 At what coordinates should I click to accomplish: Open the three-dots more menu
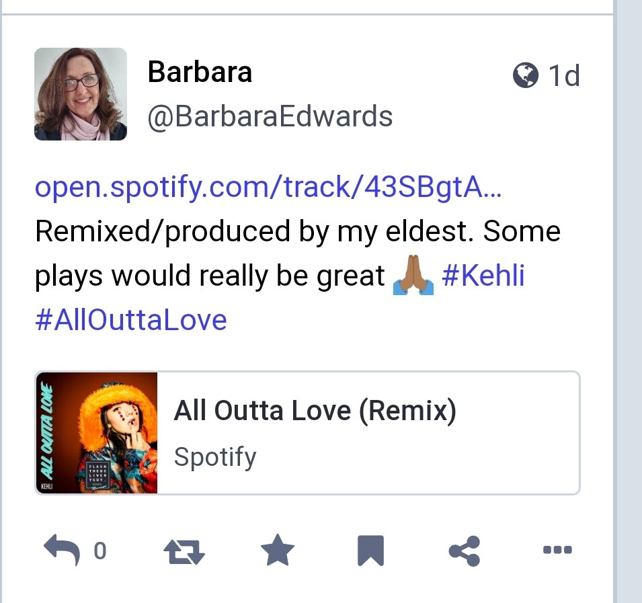pos(557,550)
